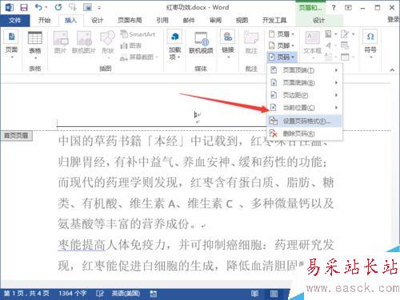Screen dimensions: 400x300
Task: Insert a table with 表格 button
Action: pyautogui.click(x=35, y=45)
